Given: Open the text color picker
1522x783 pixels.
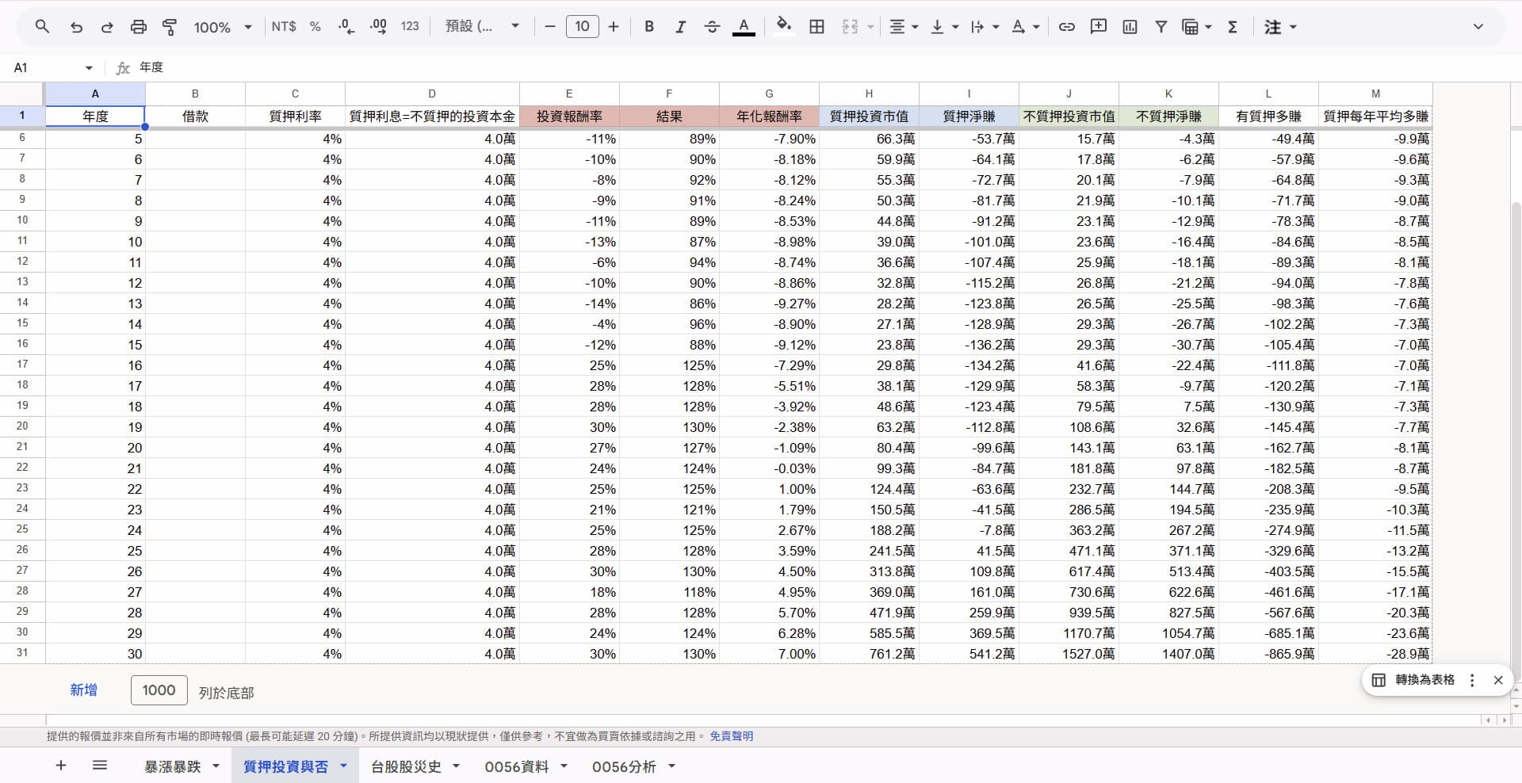Looking at the screenshot, I should pyautogui.click(x=743, y=27).
